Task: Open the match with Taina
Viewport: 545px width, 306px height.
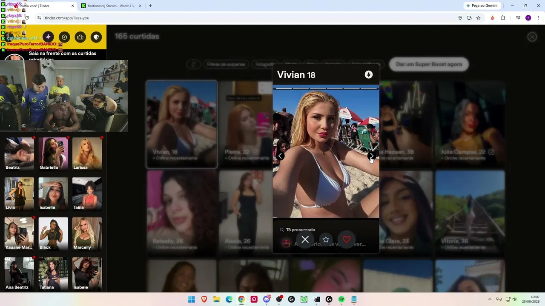Action: [87, 194]
